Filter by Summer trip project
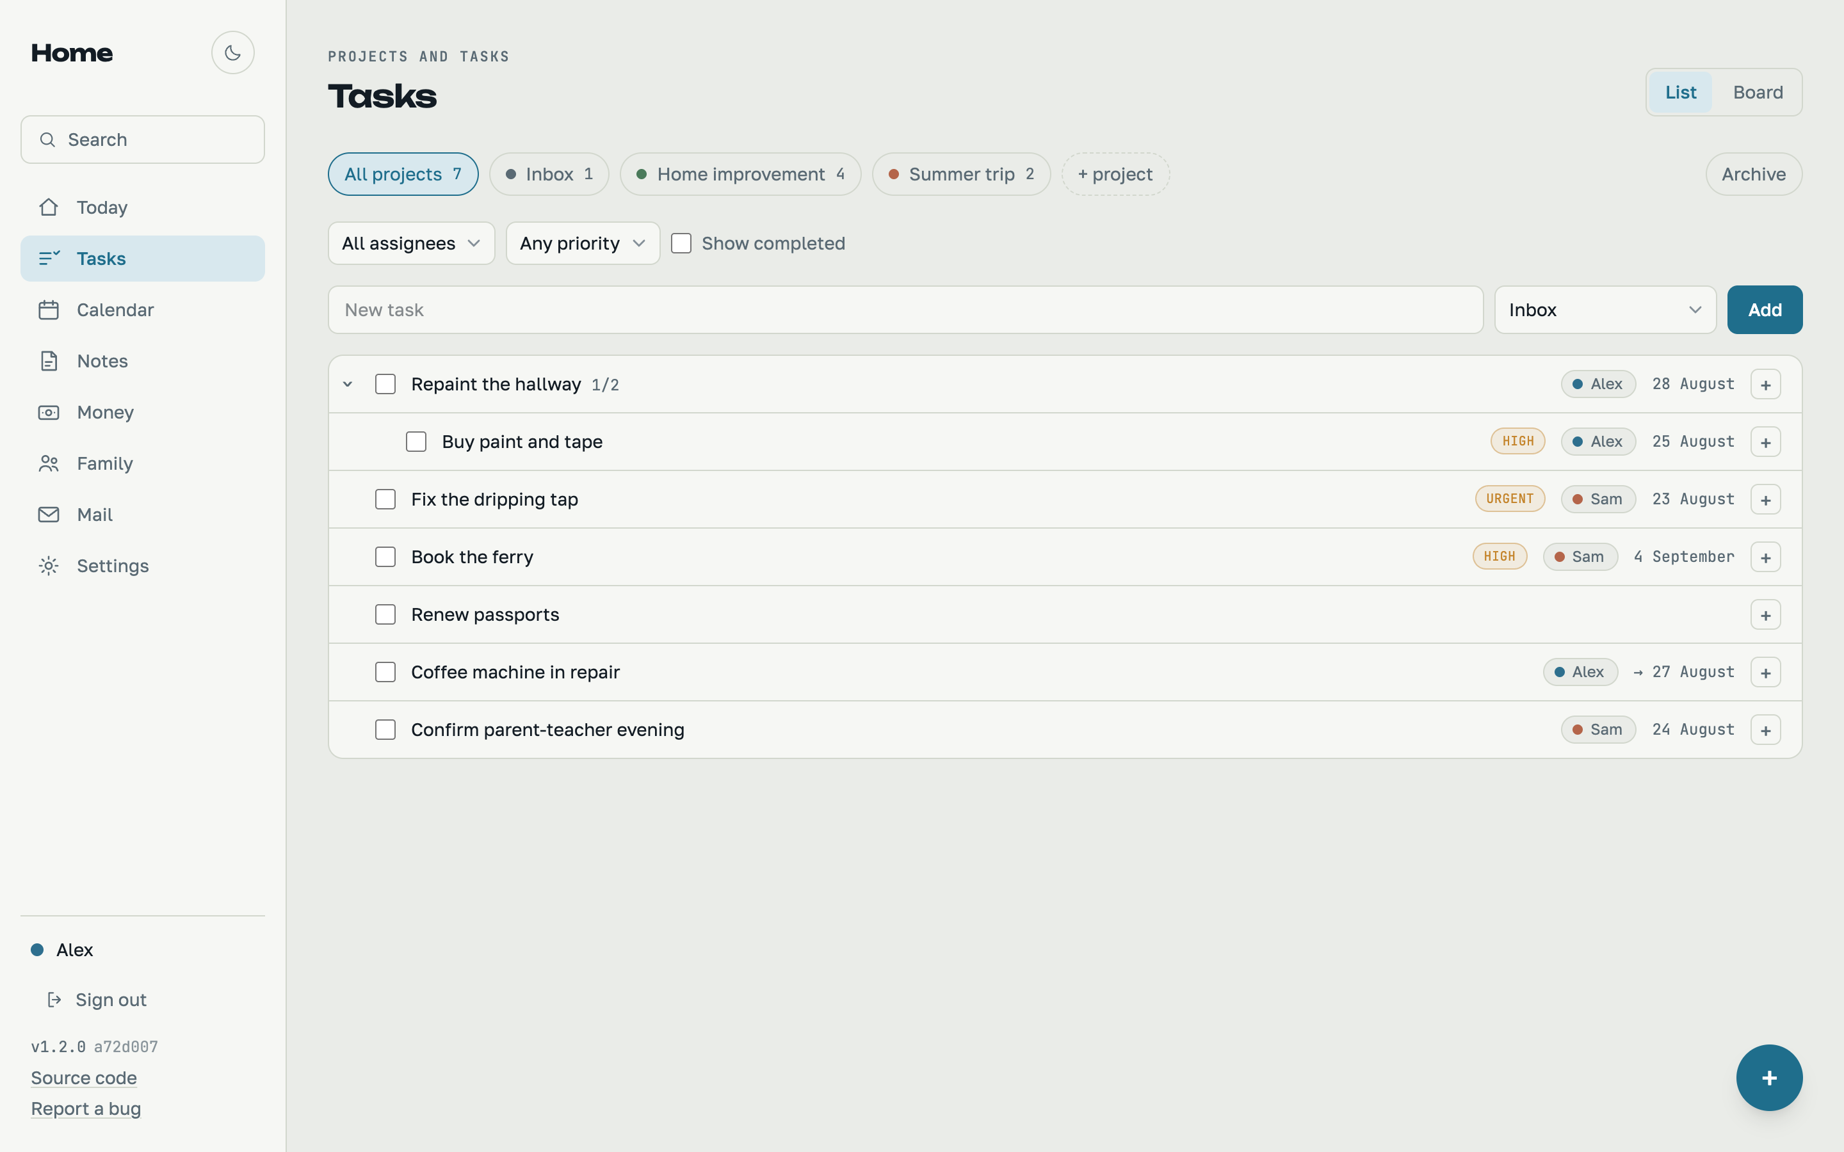This screenshot has width=1844, height=1152. tap(962, 173)
